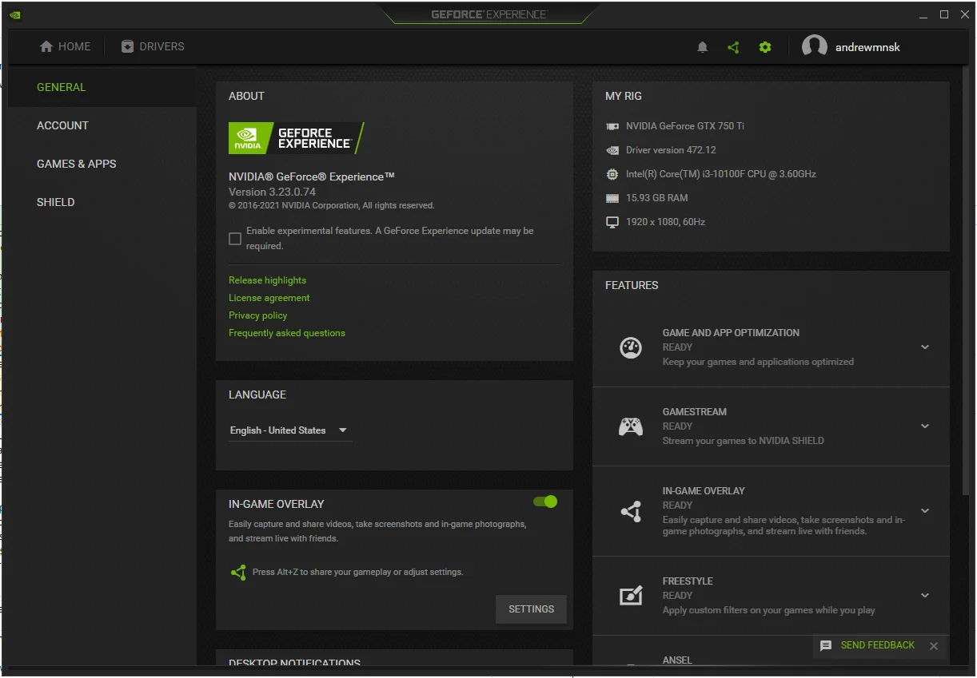Click the green share icon beside Alt+Z text
Image resolution: width=977 pixels, height=678 pixels.
click(x=238, y=572)
